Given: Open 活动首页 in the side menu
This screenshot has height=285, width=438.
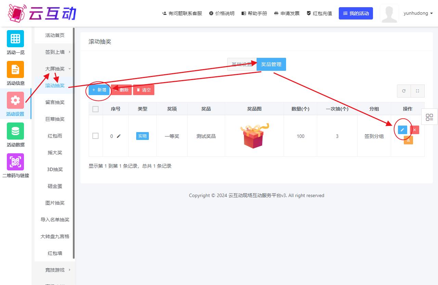Looking at the screenshot, I should tap(55, 35).
